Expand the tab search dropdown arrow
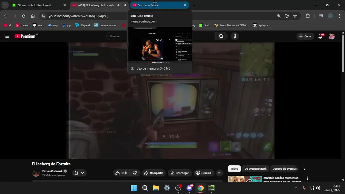Screen dimensions: 345x194 (x=5, y=5)
